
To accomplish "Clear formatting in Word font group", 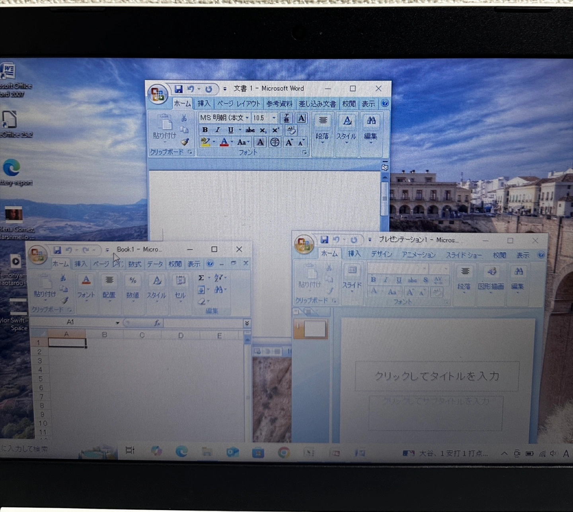I will [291, 130].
